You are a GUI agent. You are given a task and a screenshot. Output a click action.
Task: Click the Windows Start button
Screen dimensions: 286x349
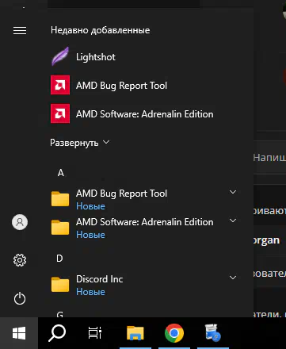19,333
